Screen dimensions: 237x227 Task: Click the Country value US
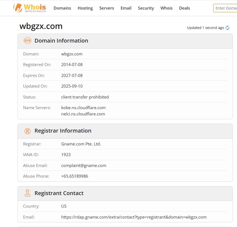point(64,206)
